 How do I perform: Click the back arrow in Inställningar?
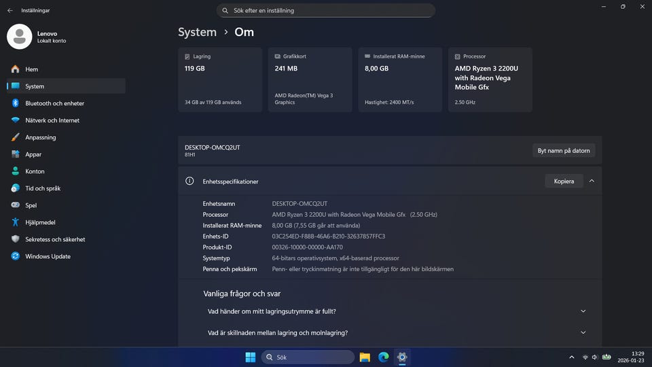(10, 11)
